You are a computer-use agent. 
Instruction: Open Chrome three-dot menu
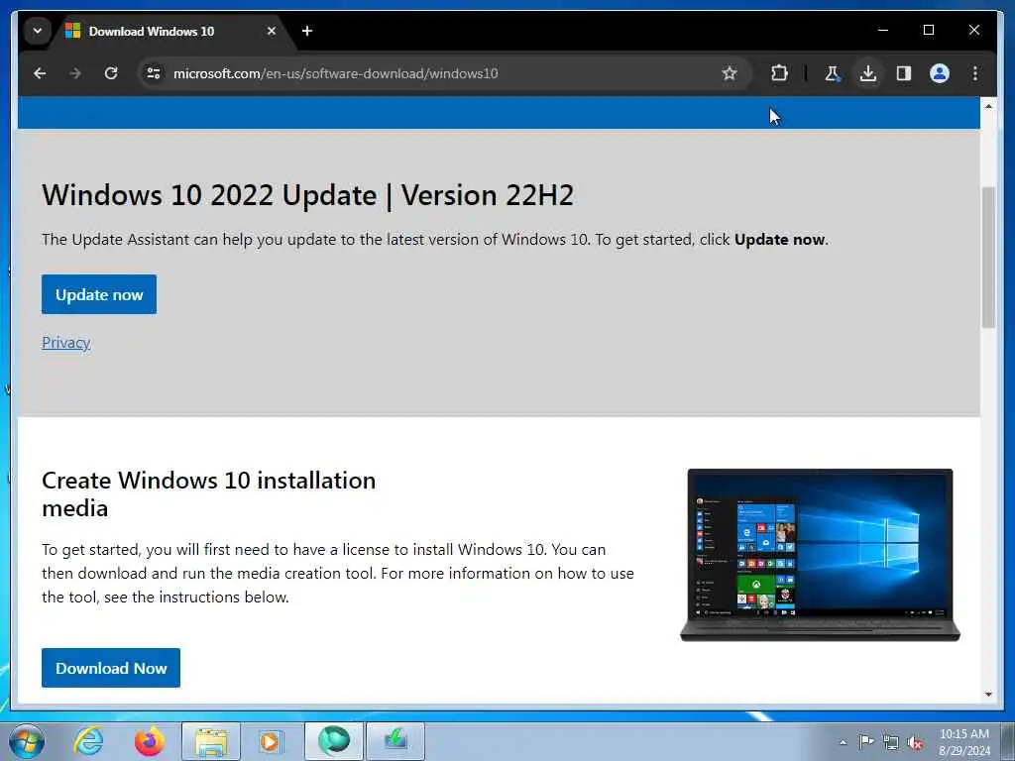click(x=975, y=73)
